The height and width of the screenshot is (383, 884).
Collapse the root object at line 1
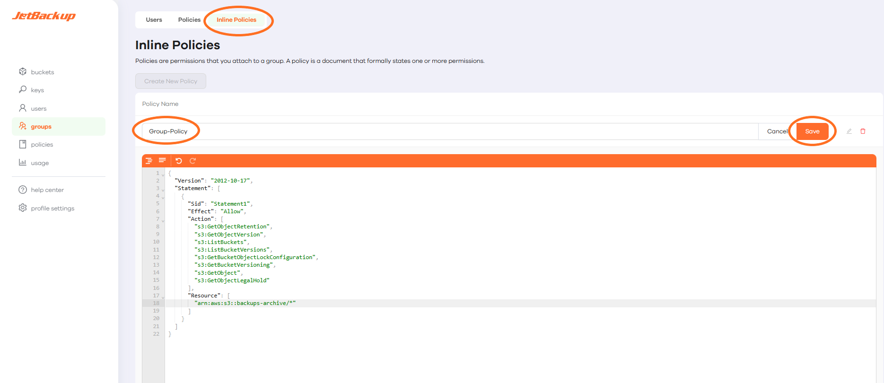click(163, 174)
